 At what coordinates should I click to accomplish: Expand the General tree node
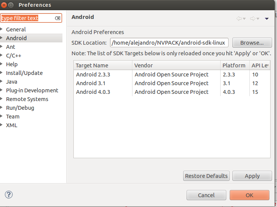(x=2, y=29)
